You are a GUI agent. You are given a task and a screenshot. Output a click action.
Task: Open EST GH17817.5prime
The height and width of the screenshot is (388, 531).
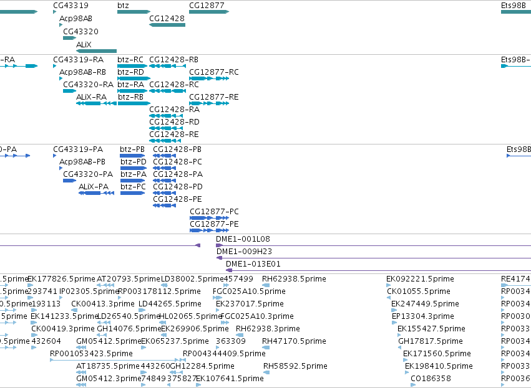coord(399,348)
